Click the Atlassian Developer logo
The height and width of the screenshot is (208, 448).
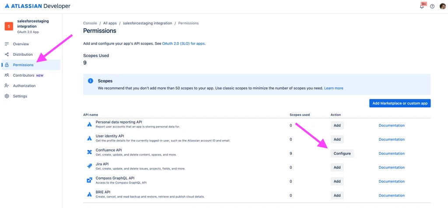pos(38,6)
